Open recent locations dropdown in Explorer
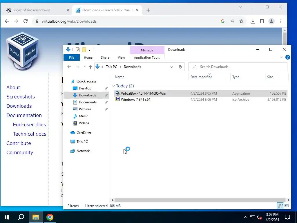The image size is (297, 223). [84, 67]
